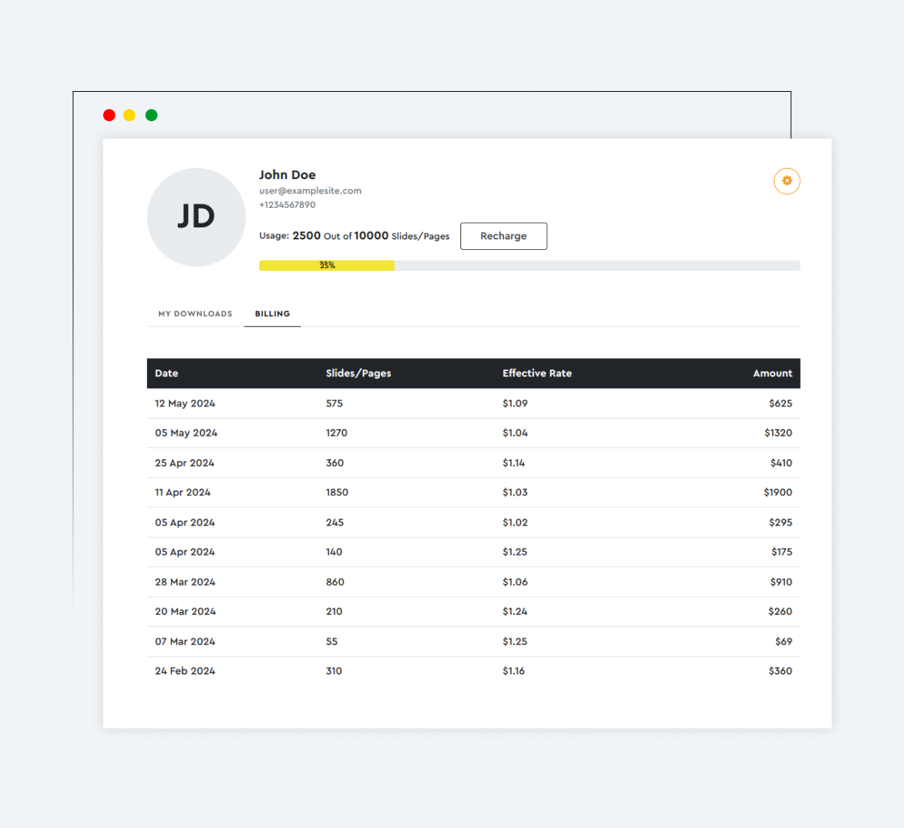Click the user@examplesite.com email address
Screen dimensions: 904x828
click(310, 191)
